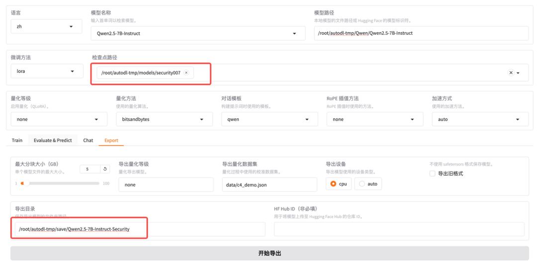Open the language dropdown showing zh
The width and height of the screenshot is (537, 264).
click(x=46, y=26)
